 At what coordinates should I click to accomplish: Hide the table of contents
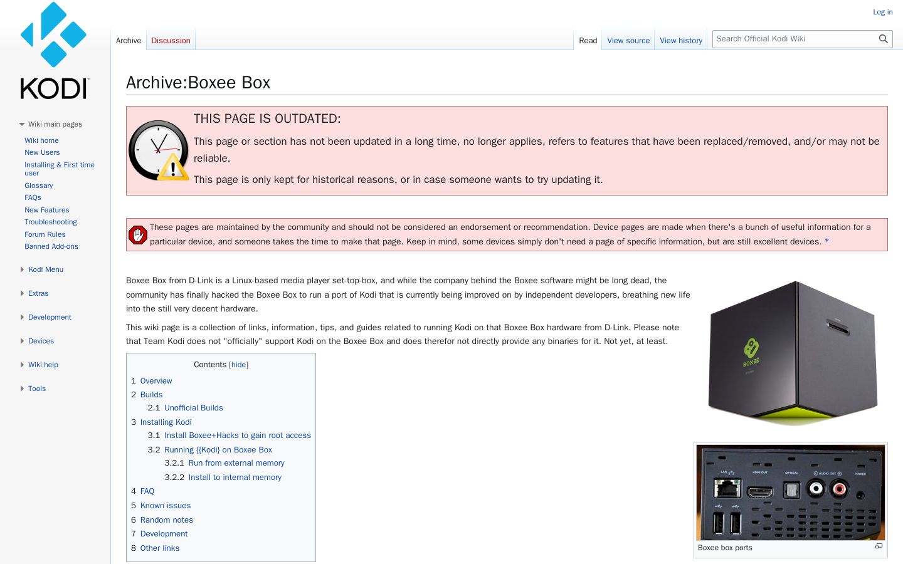pyautogui.click(x=238, y=365)
